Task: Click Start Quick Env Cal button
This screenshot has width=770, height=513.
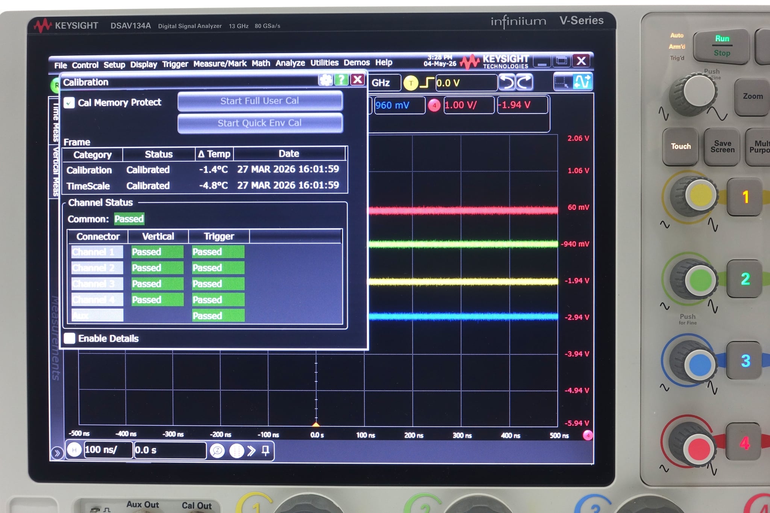Action: pyautogui.click(x=260, y=123)
